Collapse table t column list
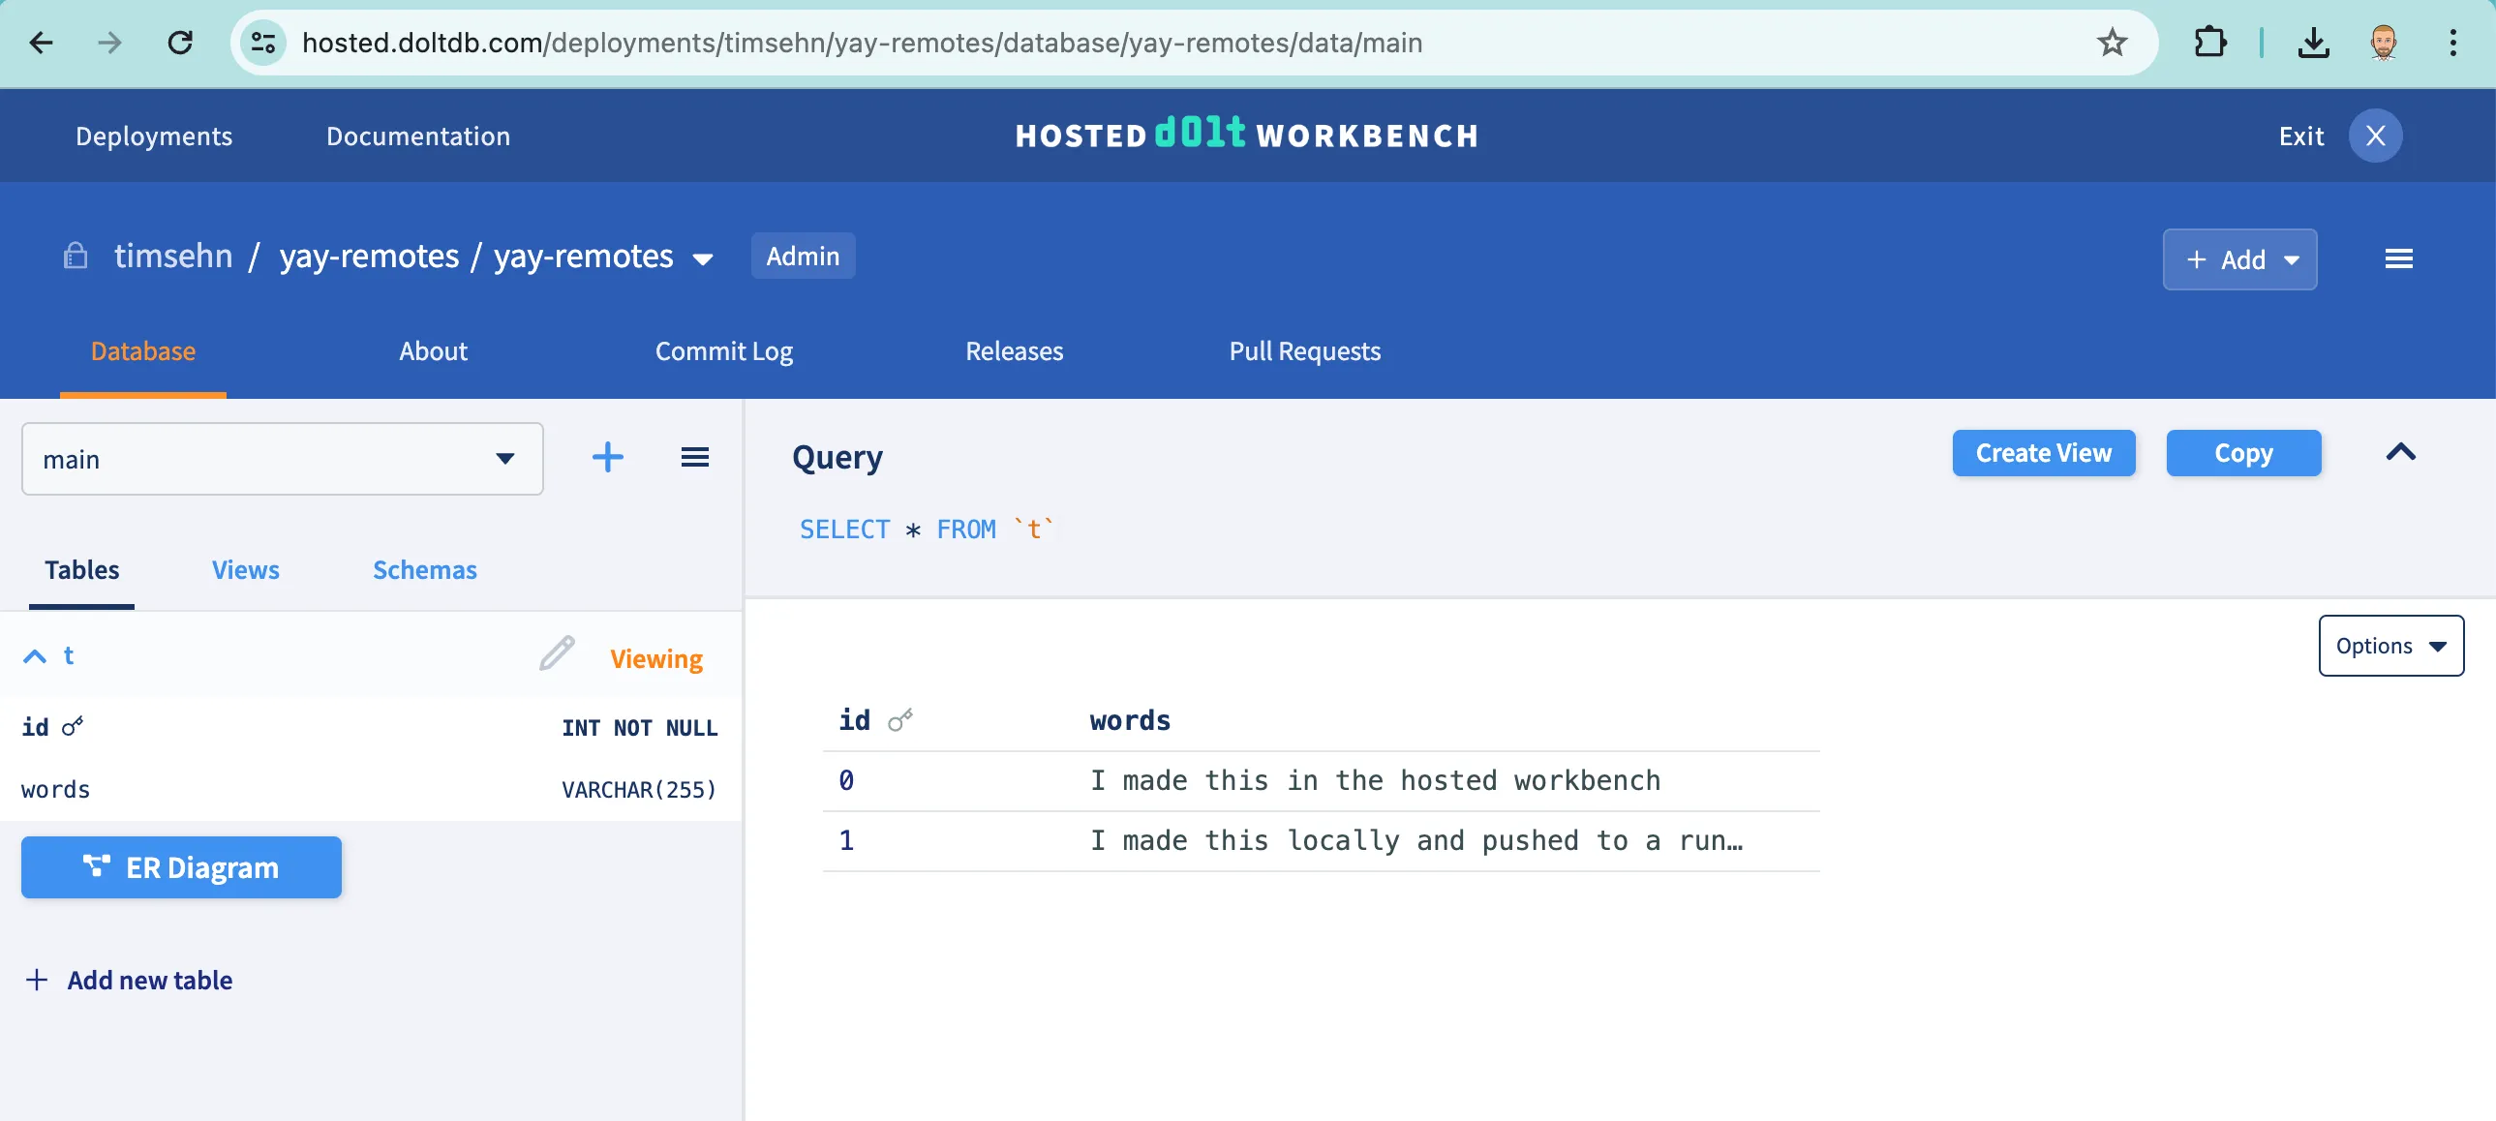Viewport: 2496px width, 1121px height. pyautogui.click(x=35, y=656)
